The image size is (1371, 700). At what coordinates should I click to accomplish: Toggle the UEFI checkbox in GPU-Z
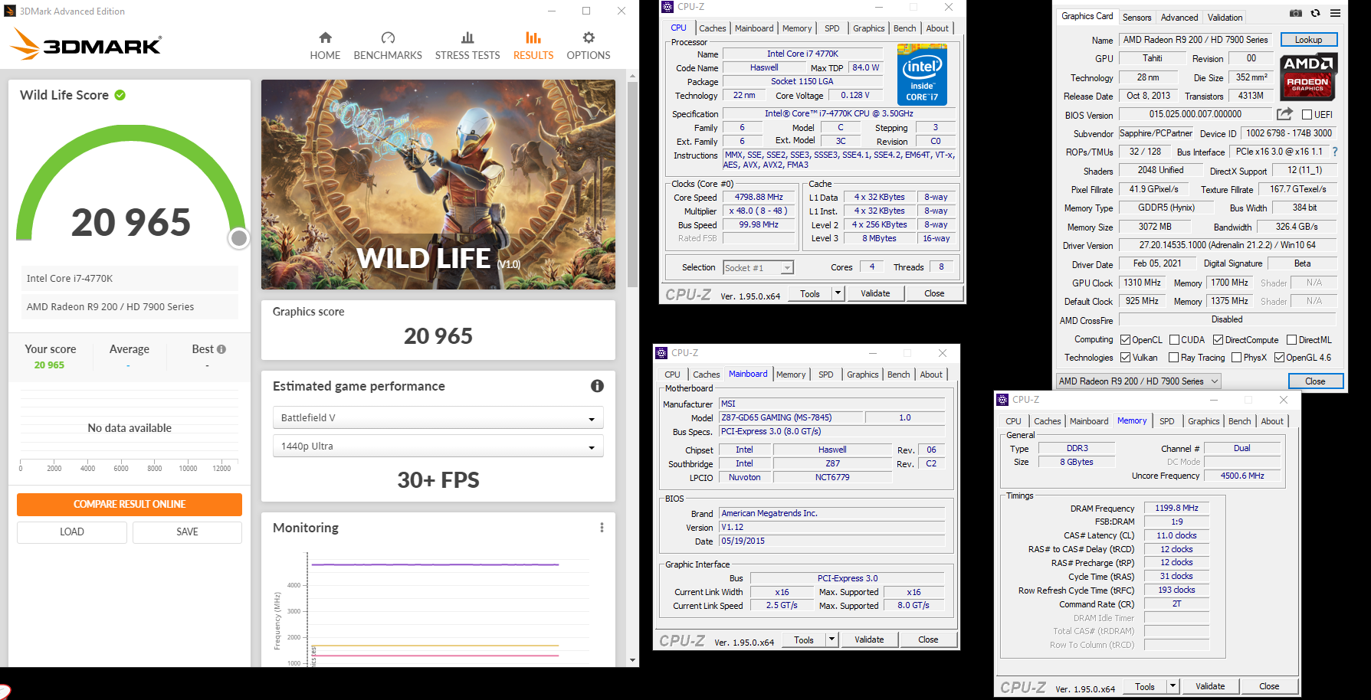pyautogui.click(x=1307, y=115)
